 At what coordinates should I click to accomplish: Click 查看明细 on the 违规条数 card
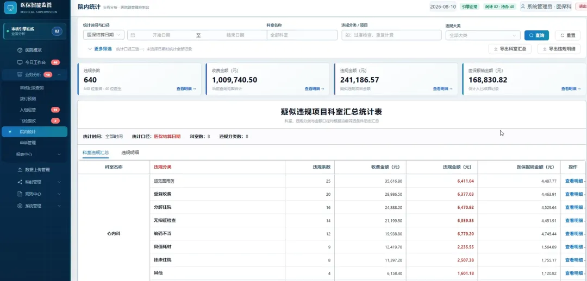click(186, 89)
